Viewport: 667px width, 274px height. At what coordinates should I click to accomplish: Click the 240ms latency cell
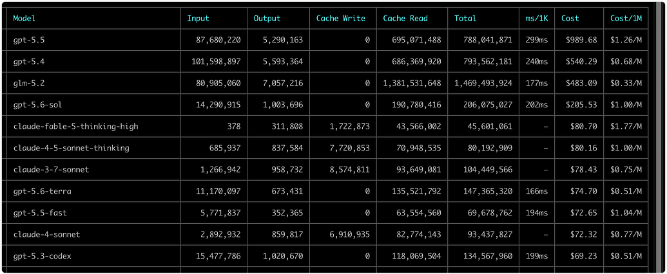click(x=537, y=62)
